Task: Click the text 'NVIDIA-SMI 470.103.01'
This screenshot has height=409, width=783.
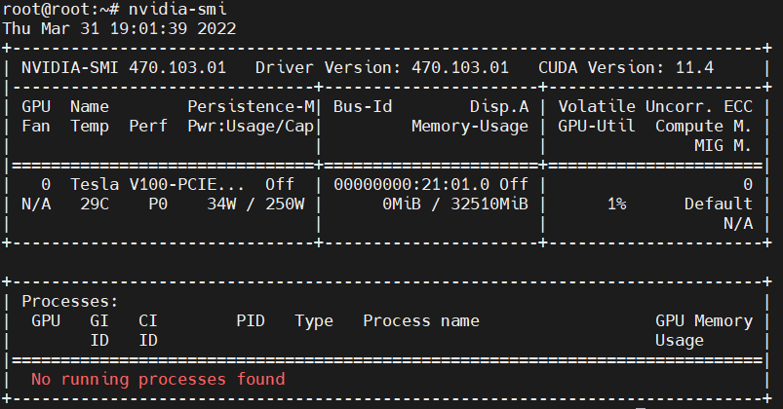Action: pyautogui.click(x=123, y=67)
